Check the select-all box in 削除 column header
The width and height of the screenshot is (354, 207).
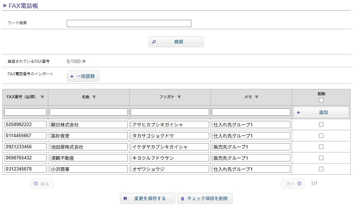coord(321,100)
